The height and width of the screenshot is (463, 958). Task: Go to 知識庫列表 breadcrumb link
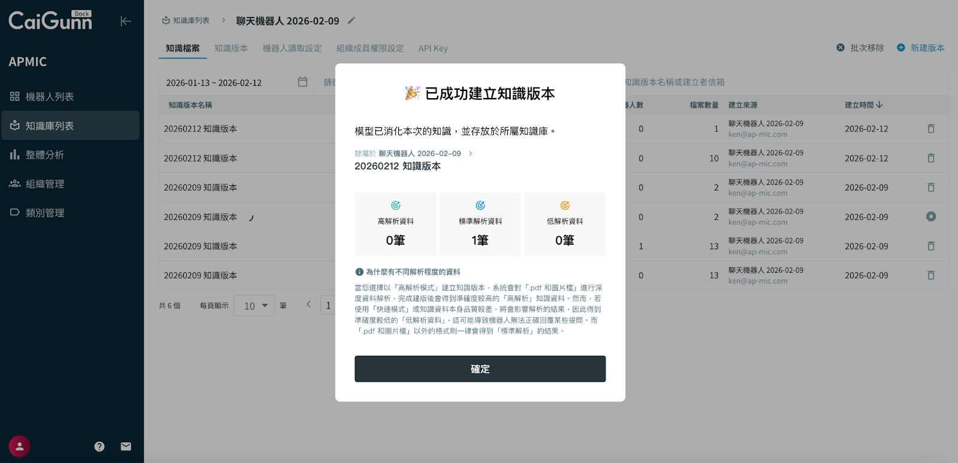tap(186, 20)
